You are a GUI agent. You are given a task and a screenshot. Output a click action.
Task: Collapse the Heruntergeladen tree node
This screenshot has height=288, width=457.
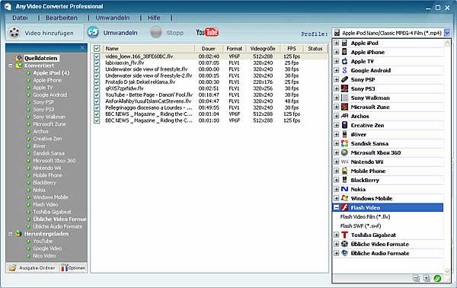(x=11, y=234)
